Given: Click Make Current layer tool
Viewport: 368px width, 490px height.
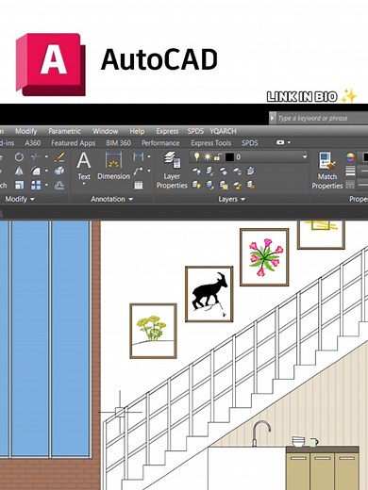Looking at the screenshot, I should click(251, 171).
